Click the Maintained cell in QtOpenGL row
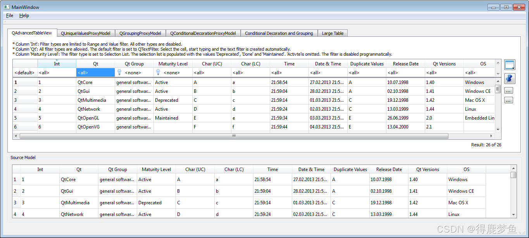Screen dimensions: 529x238 point(173,118)
